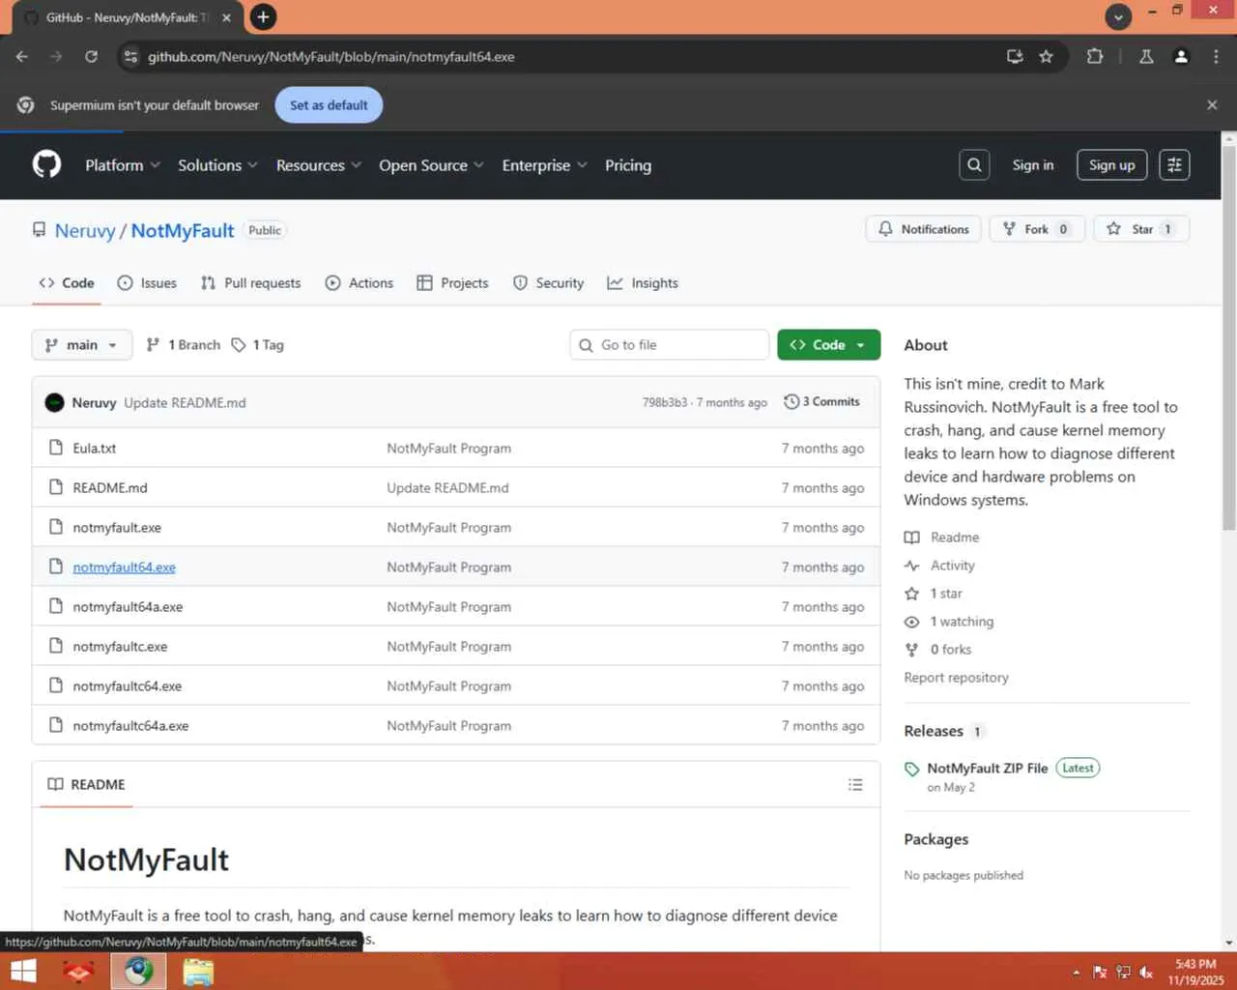Fork the NotMyFault repository
The image size is (1237, 990).
point(1037,229)
